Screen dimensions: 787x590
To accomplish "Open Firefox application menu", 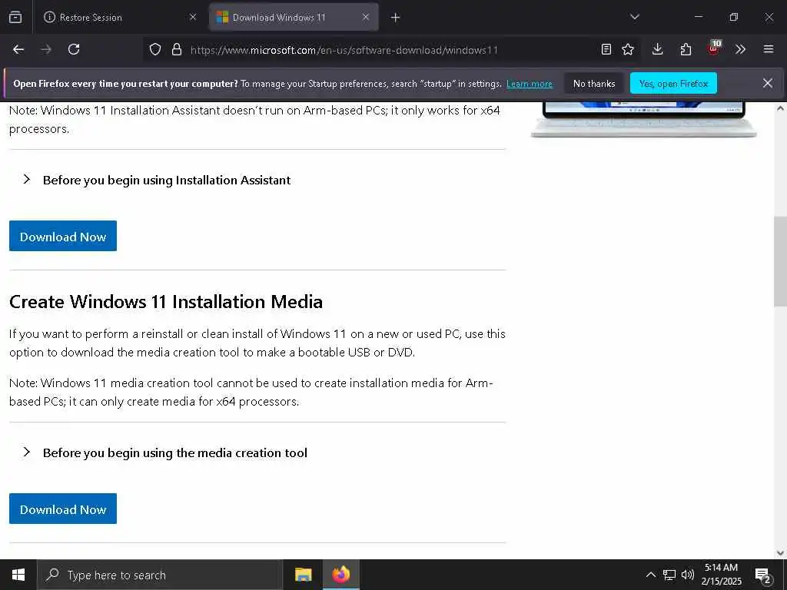I will (768, 49).
